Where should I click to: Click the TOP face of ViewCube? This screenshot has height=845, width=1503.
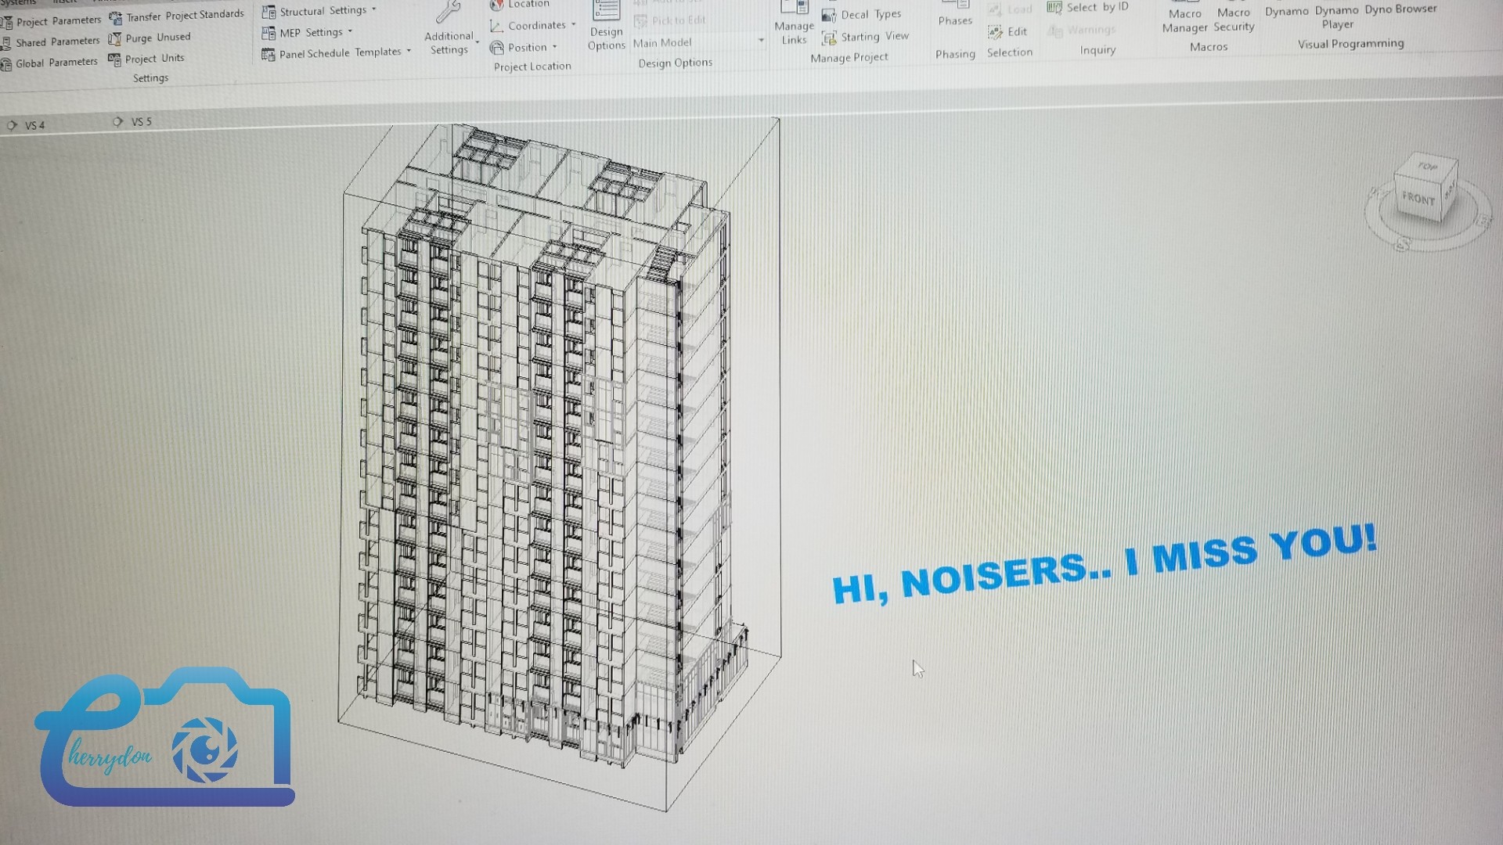1428,167
